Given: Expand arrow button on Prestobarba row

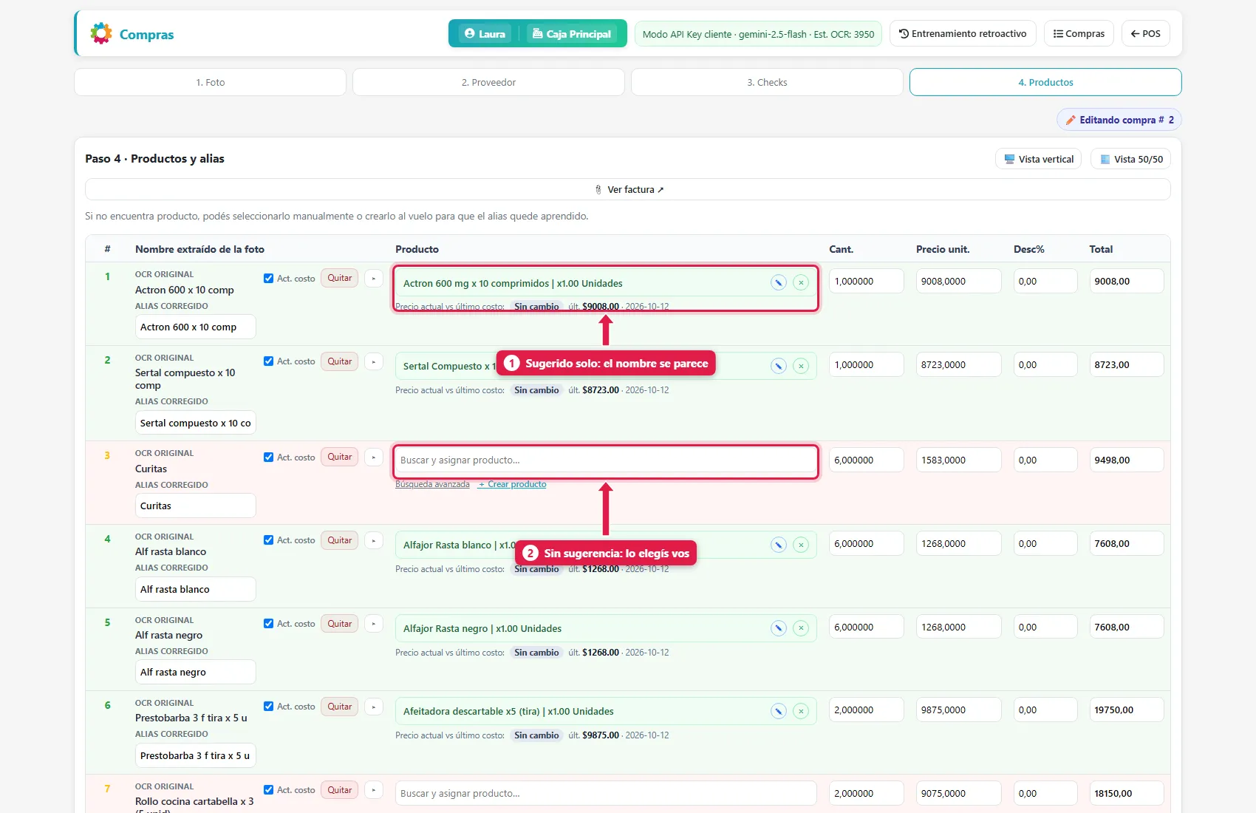Looking at the screenshot, I should 374,707.
